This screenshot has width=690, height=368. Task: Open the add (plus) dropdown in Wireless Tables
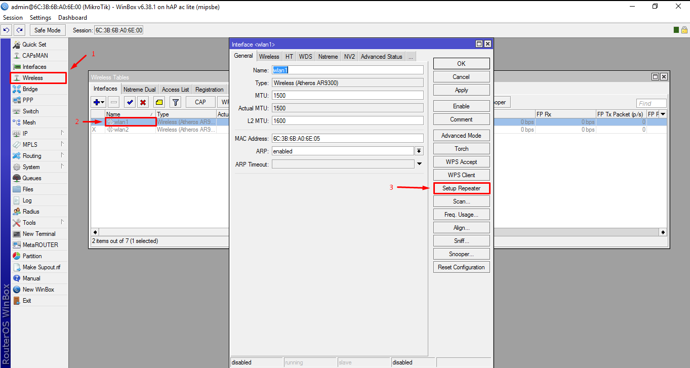coord(99,102)
